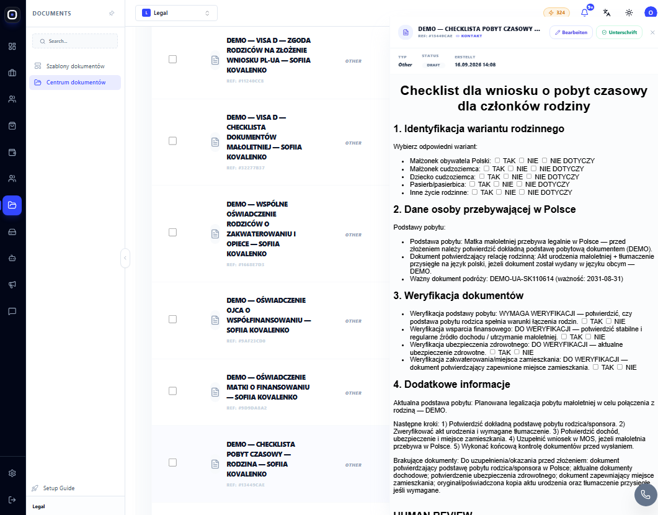The height and width of the screenshot is (515, 658).
Task: Open document titled Oświadczenie Matki o Finansowaniu
Action: click(x=268, y=387)
